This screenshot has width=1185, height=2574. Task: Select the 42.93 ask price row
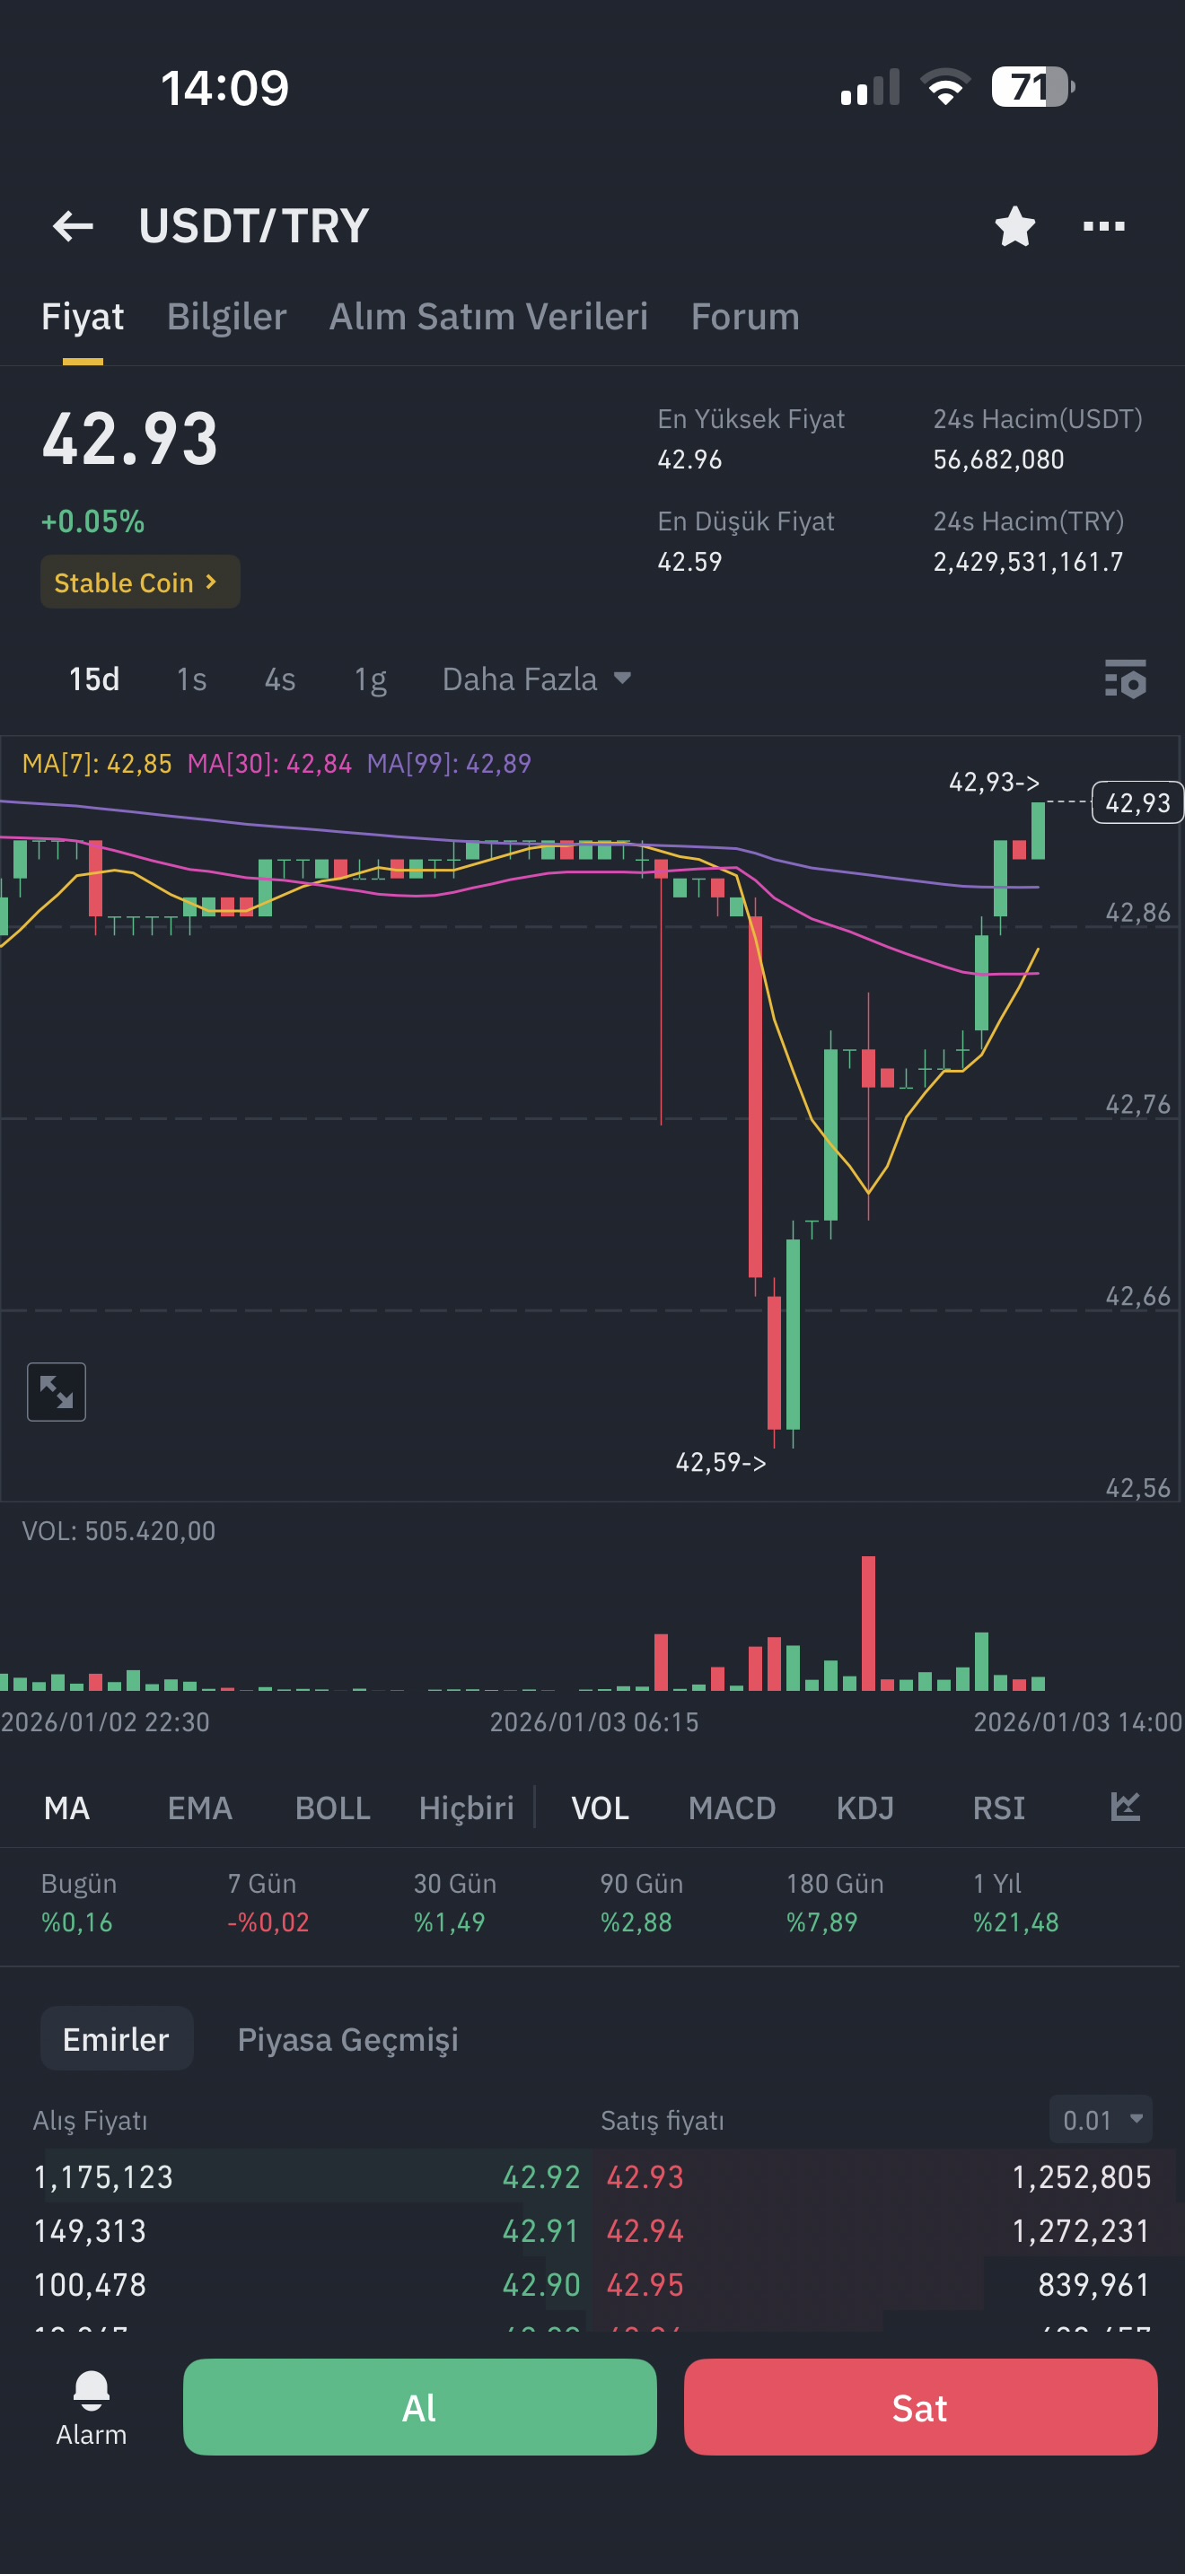pyautogui.click(x=876, y=2176)
